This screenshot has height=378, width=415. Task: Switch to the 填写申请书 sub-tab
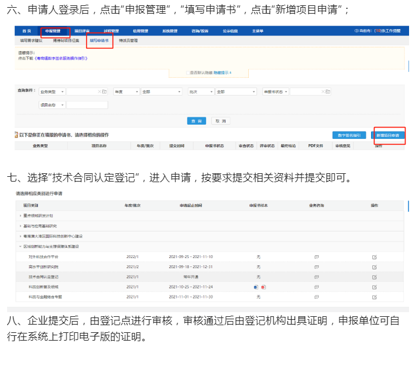coord(99,40)
